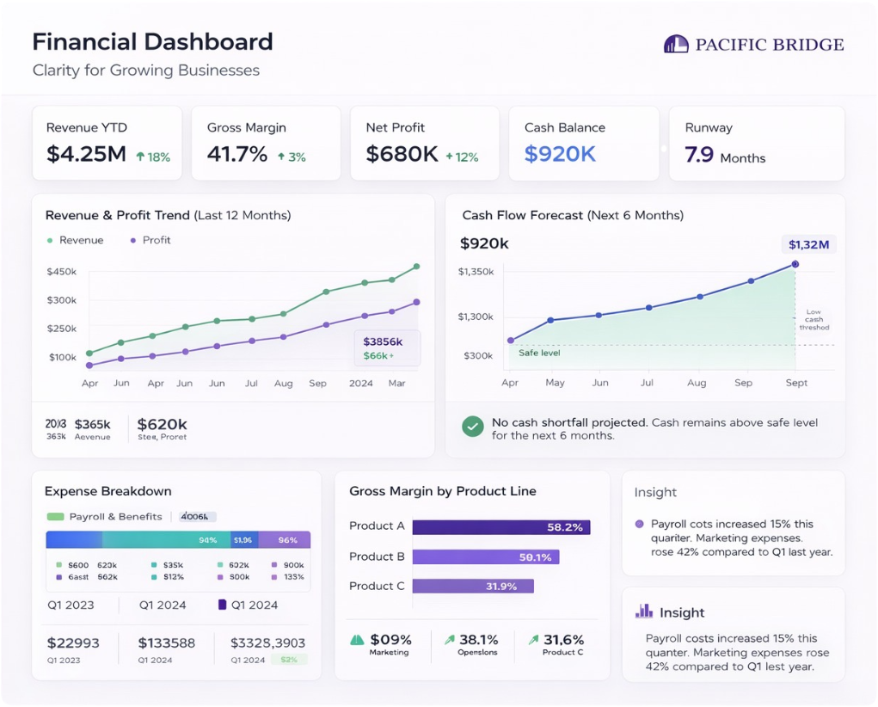Screen dimensions: 878x707
Task: Toggle the Profit legend series
Action: 150,240
